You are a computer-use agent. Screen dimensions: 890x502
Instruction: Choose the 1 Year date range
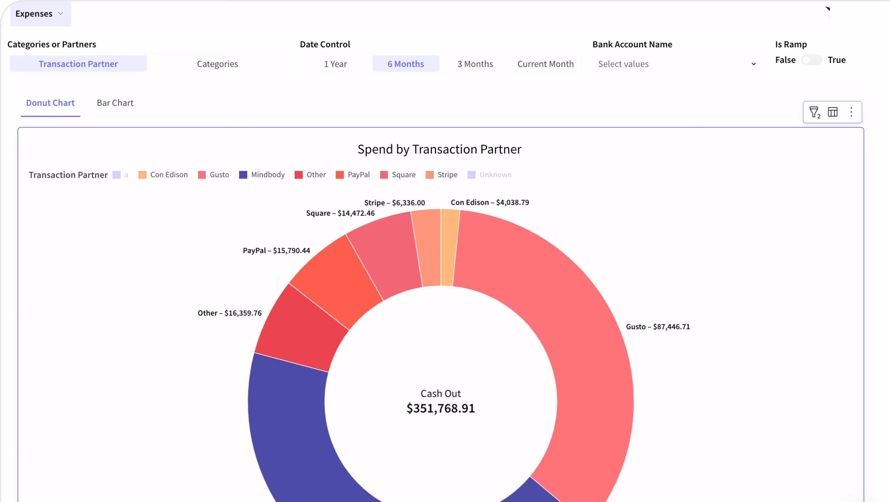335,64
